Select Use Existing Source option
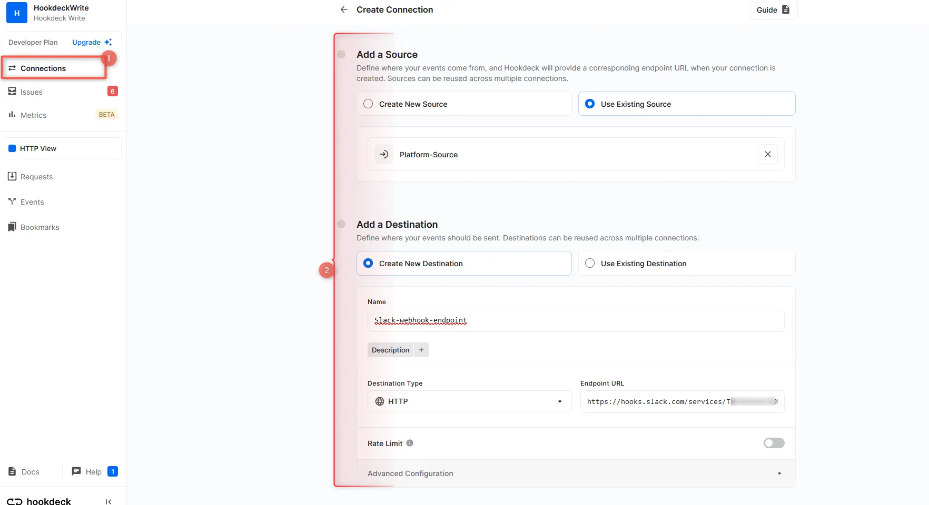 [x=687, y=104]
